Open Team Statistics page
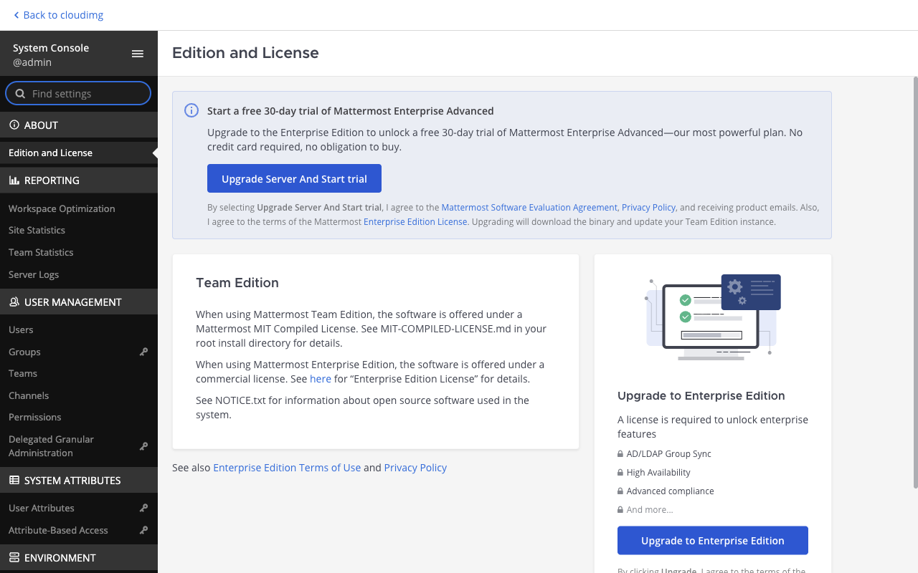This screenshot has height=573, width=918. click(x=41, y=252)
